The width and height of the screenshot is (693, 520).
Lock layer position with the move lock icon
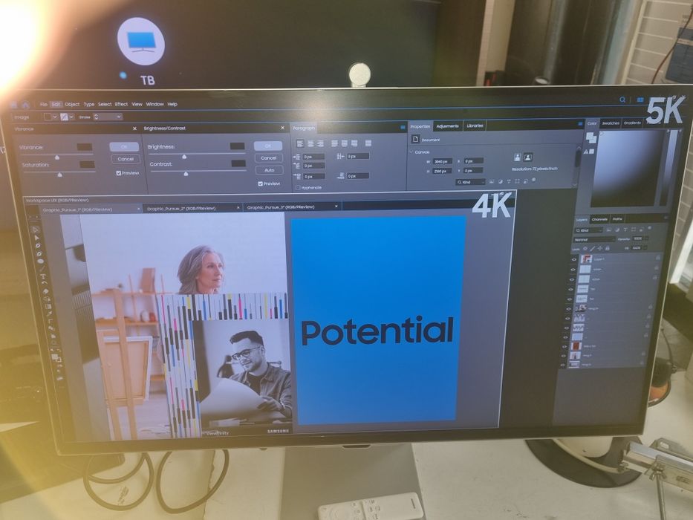point(599,249)
